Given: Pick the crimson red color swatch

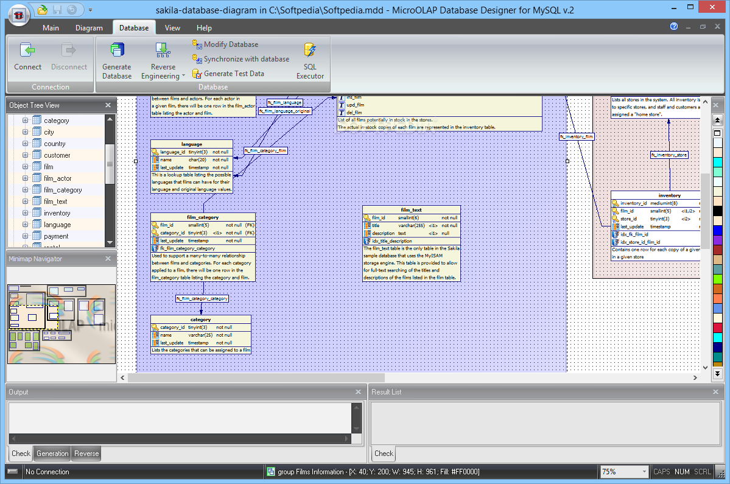Looking at the screenshot, I should (717, 328).
